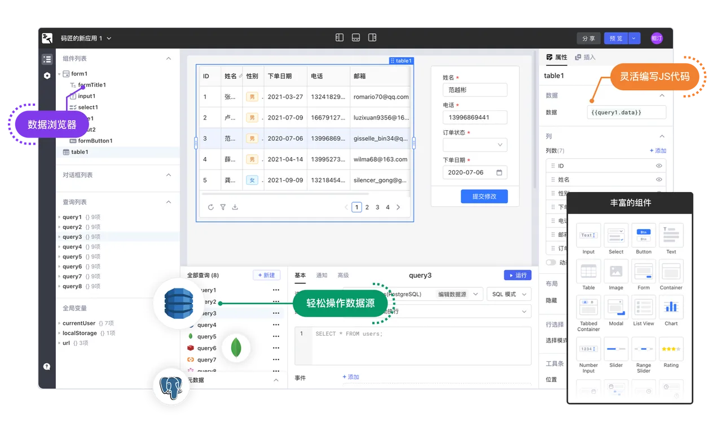
Task: Select the Rating component icon
Action: pyautogui.click(x=671, y=349)
